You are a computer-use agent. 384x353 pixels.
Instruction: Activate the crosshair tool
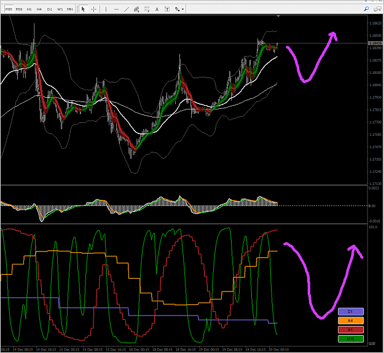[x=93, y=9]
